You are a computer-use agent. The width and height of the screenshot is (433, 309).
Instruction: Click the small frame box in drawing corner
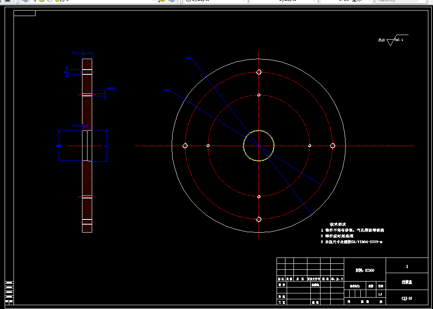25,13
